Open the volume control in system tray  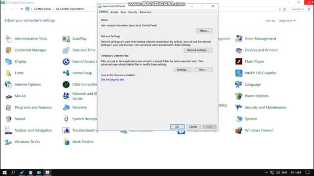[278, 173]
